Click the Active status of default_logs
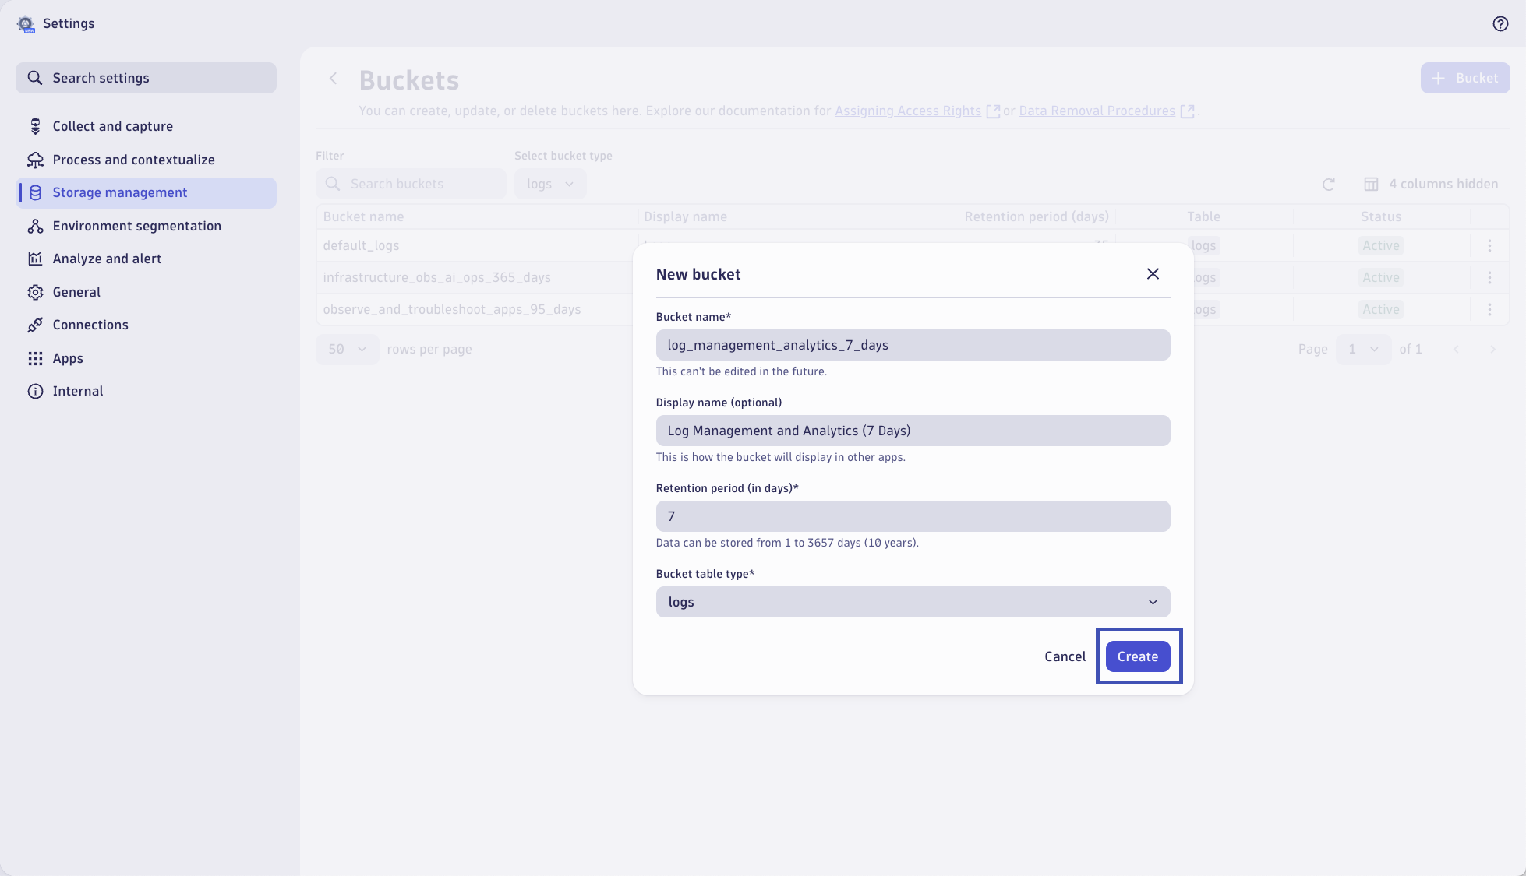 (x=1381, y=246)
